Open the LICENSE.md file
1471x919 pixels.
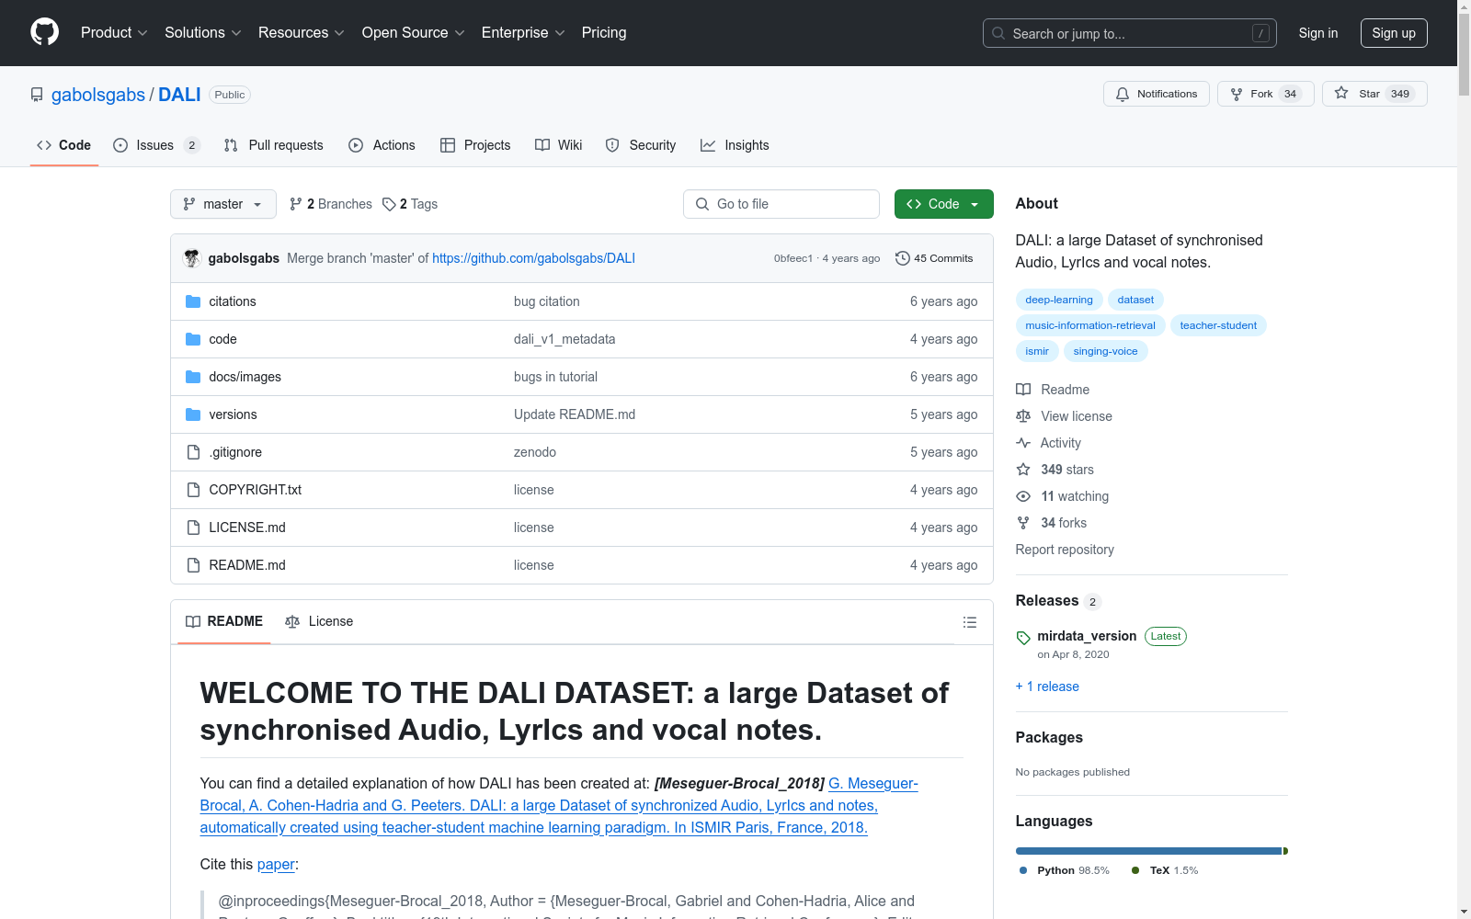pyautogui.click(x=247, y=528)
